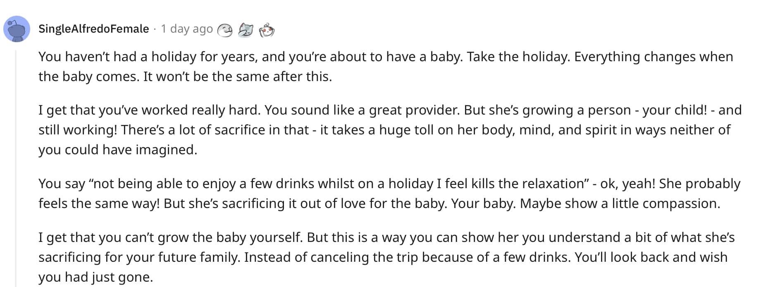Viewport: 763px width, 287px height.
Task: Click the smiling face award icon
Action: tap(225, 30)
